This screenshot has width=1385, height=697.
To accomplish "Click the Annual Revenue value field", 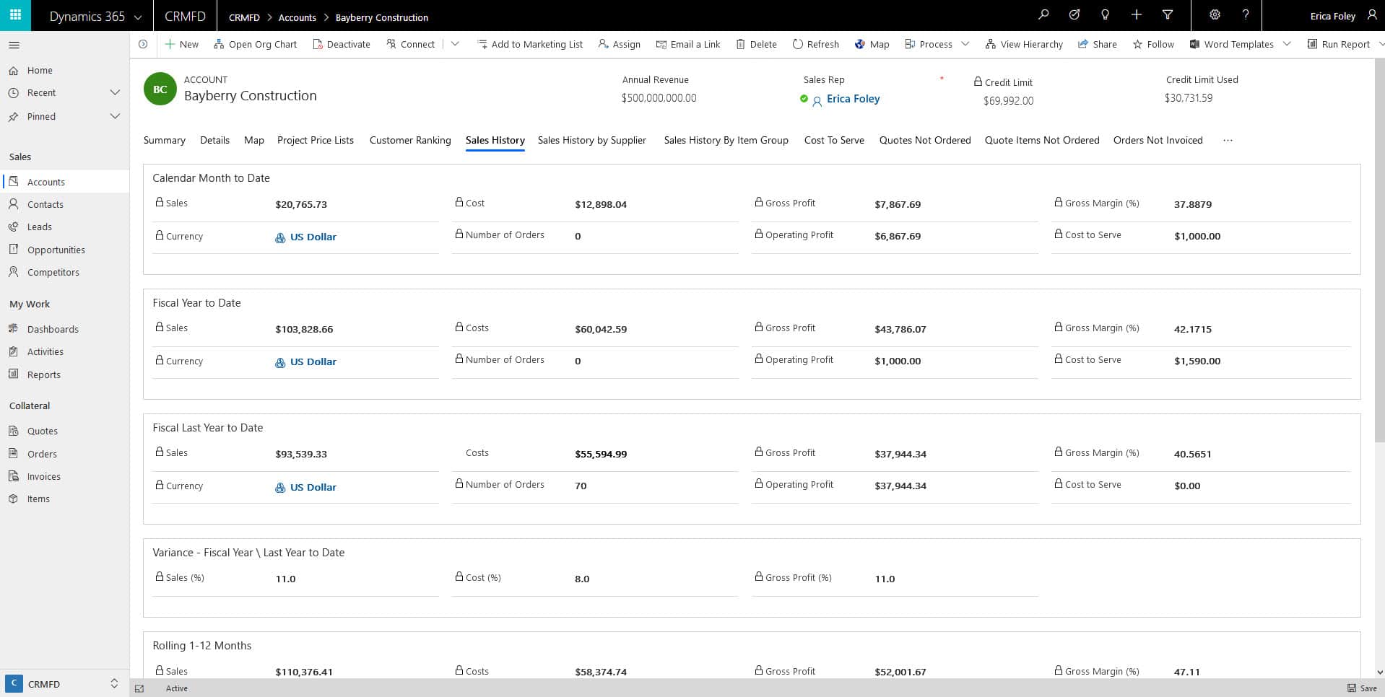I will (659, 98).
